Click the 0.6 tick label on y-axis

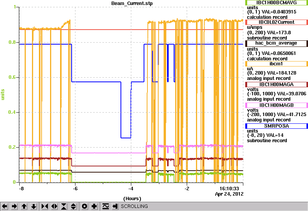coord(12,77)
